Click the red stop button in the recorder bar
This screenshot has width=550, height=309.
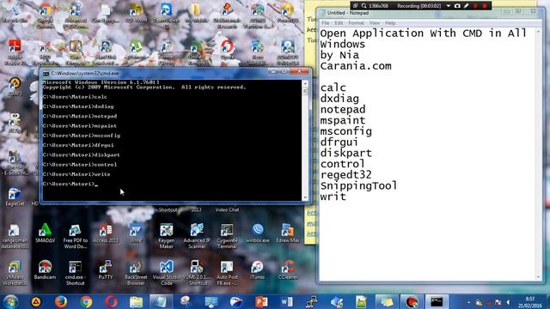[485, 6]
